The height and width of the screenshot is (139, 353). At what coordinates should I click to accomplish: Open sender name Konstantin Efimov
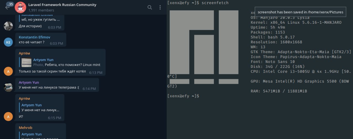tap(34, 37)
